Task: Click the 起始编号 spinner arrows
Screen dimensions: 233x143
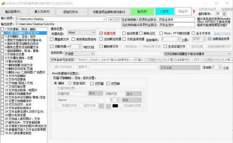Action: pyautogui.click(x=179, y=39)
